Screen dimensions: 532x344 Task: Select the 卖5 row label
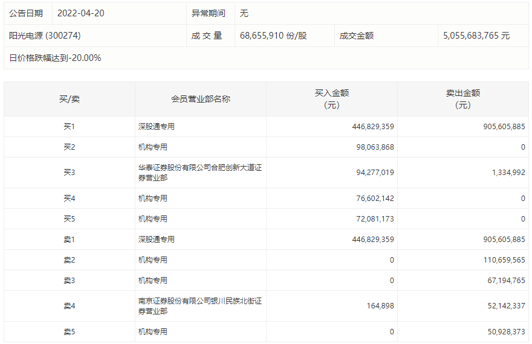(69, 331)
